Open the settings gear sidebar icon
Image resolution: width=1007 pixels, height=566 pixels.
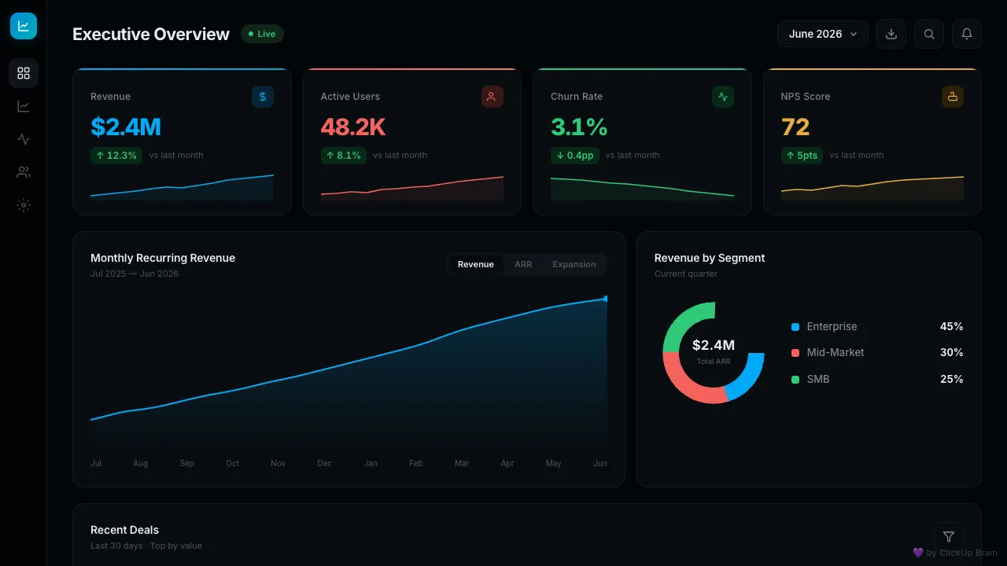pyautogui.click(x=24, y=205)
